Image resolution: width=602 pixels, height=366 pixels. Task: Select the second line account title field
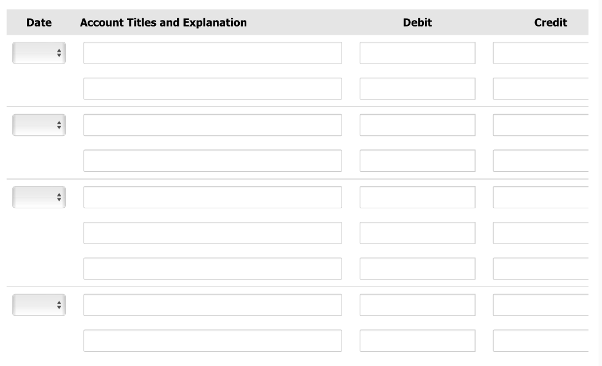[212, 88]
